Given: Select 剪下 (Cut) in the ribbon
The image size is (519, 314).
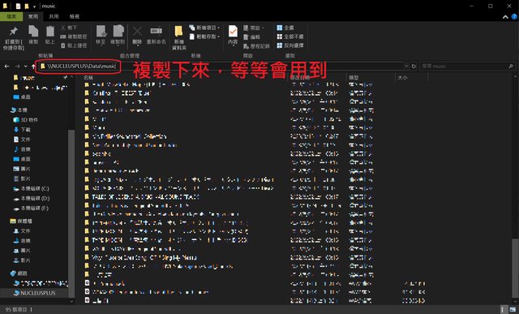Looking at the screenshot, I should point(69,28).
